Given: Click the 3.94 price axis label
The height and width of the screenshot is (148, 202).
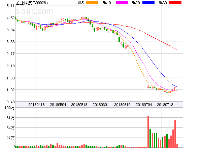Looking at the screenshot, I should pos(10,30).
